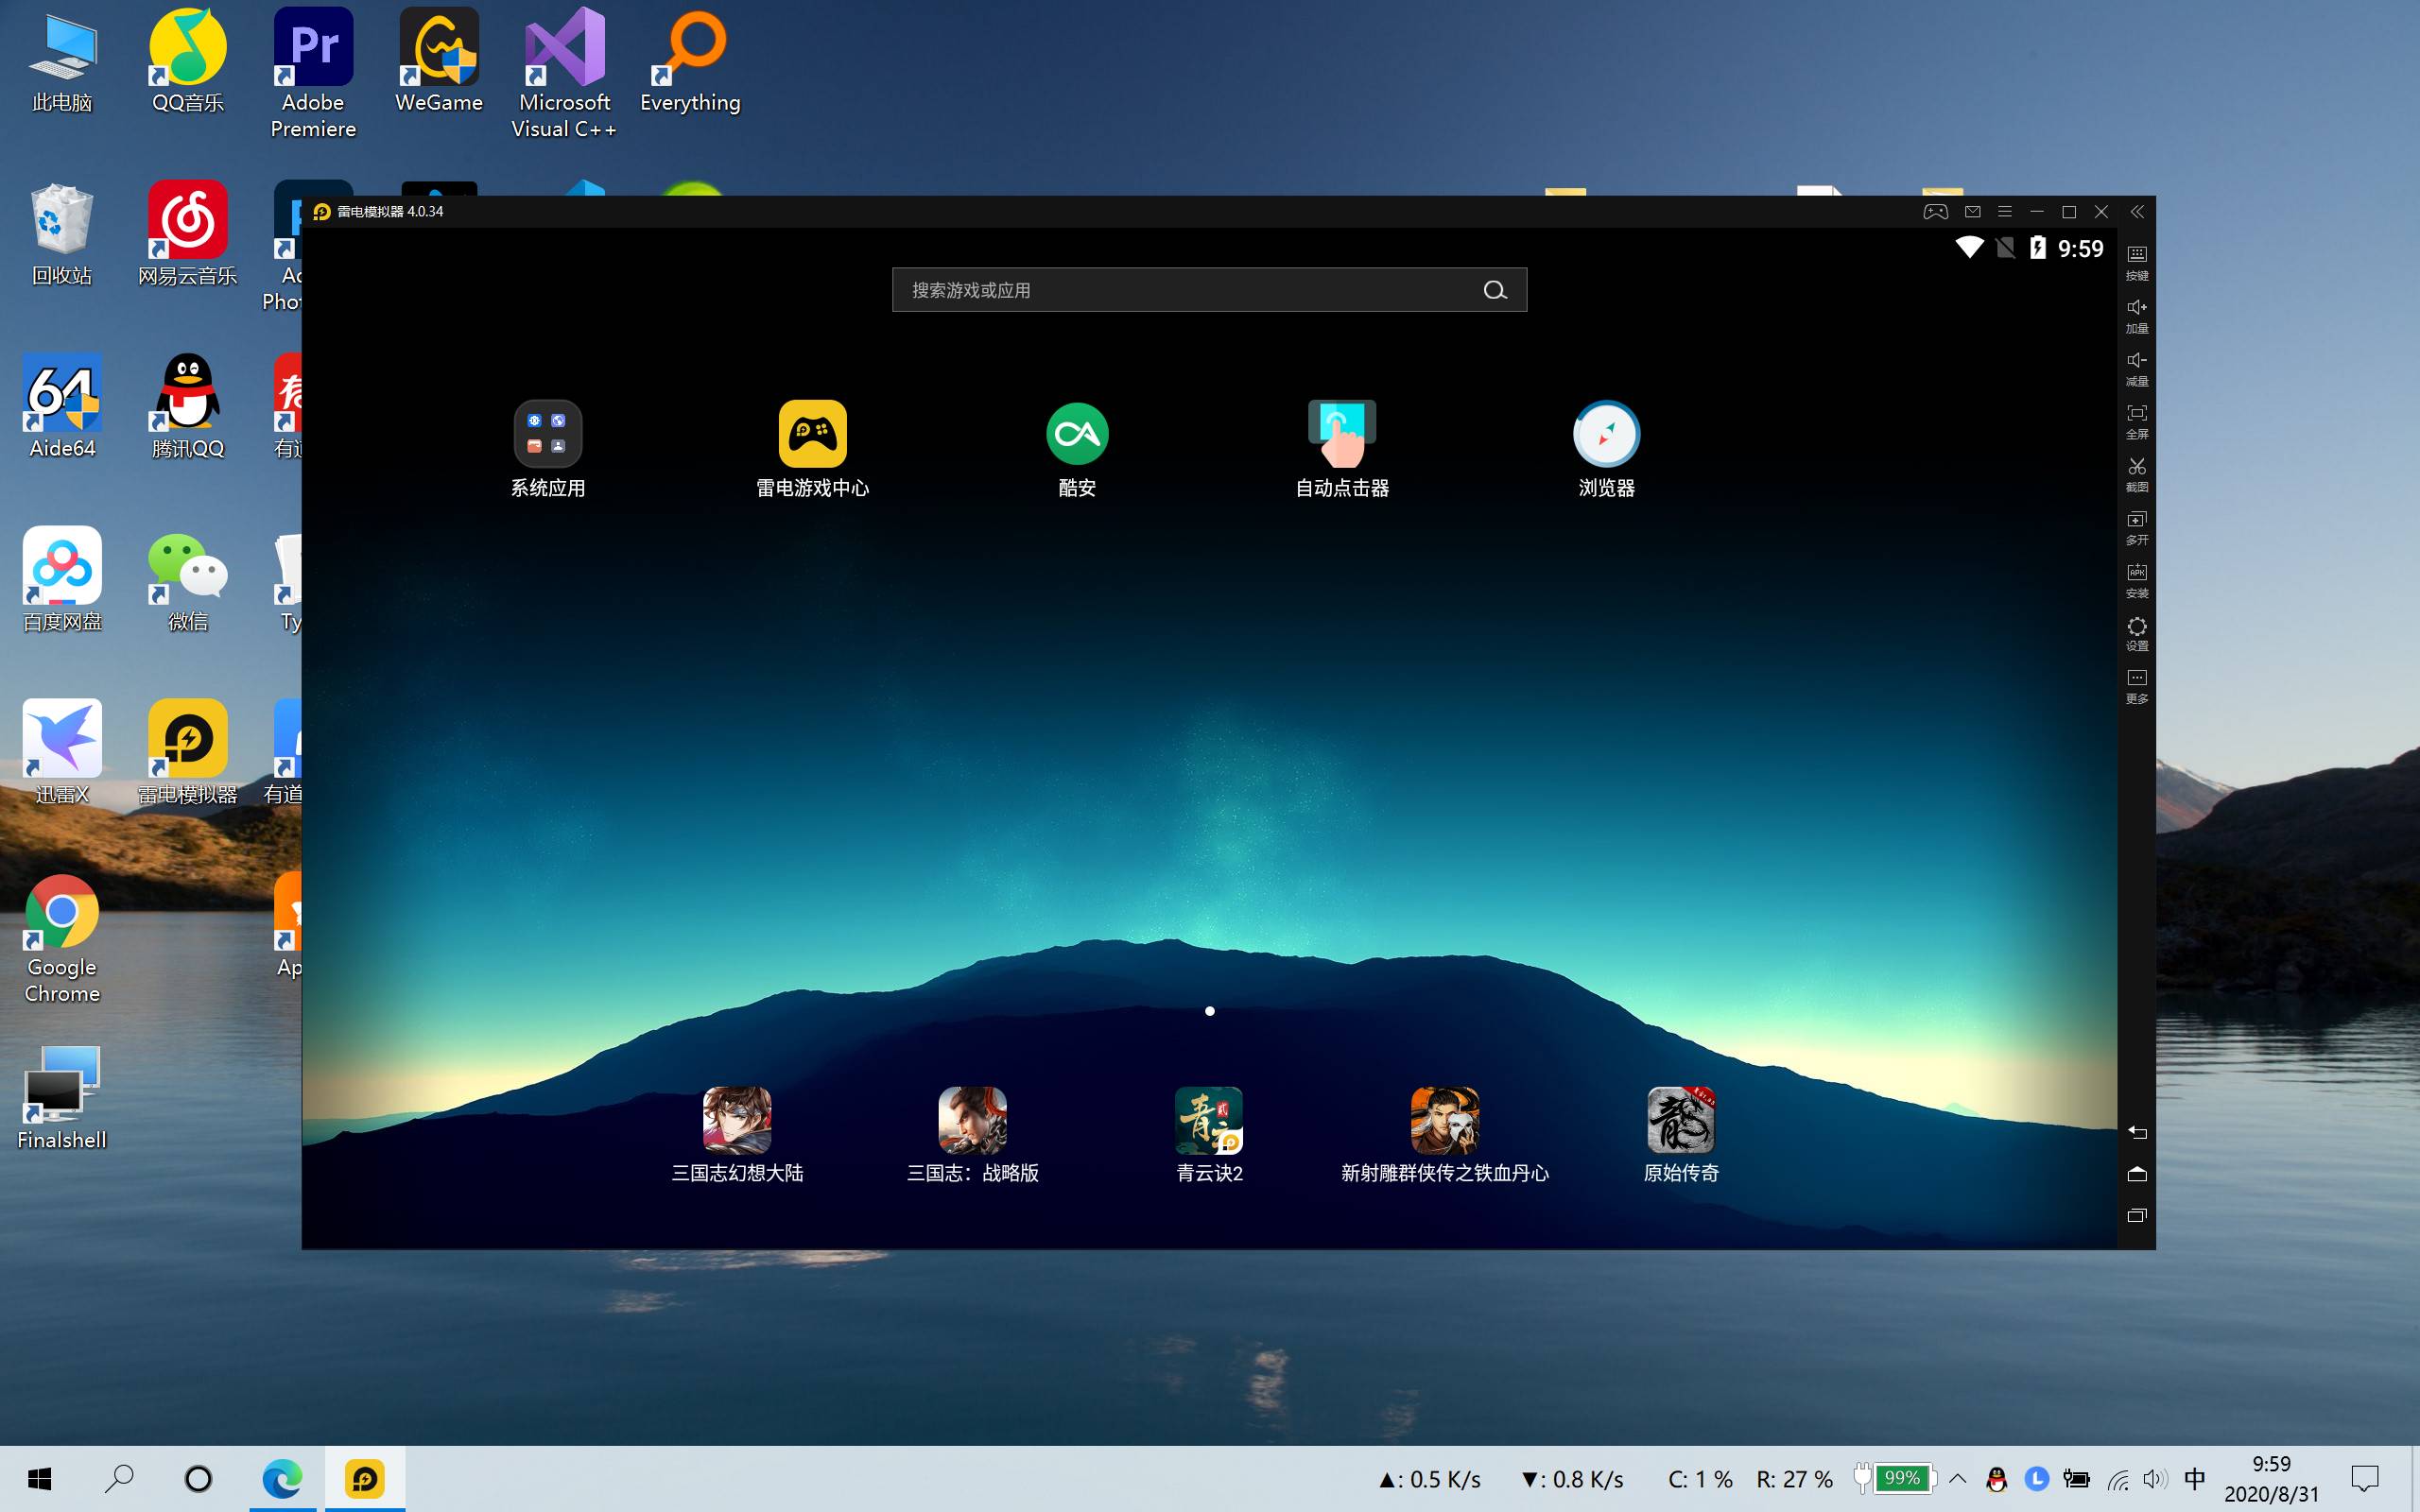This screenshot has width=2420, height=1512.
Task: Collapse the sidebar with double-chevron arrow
Action: [x=2137, y=212]
